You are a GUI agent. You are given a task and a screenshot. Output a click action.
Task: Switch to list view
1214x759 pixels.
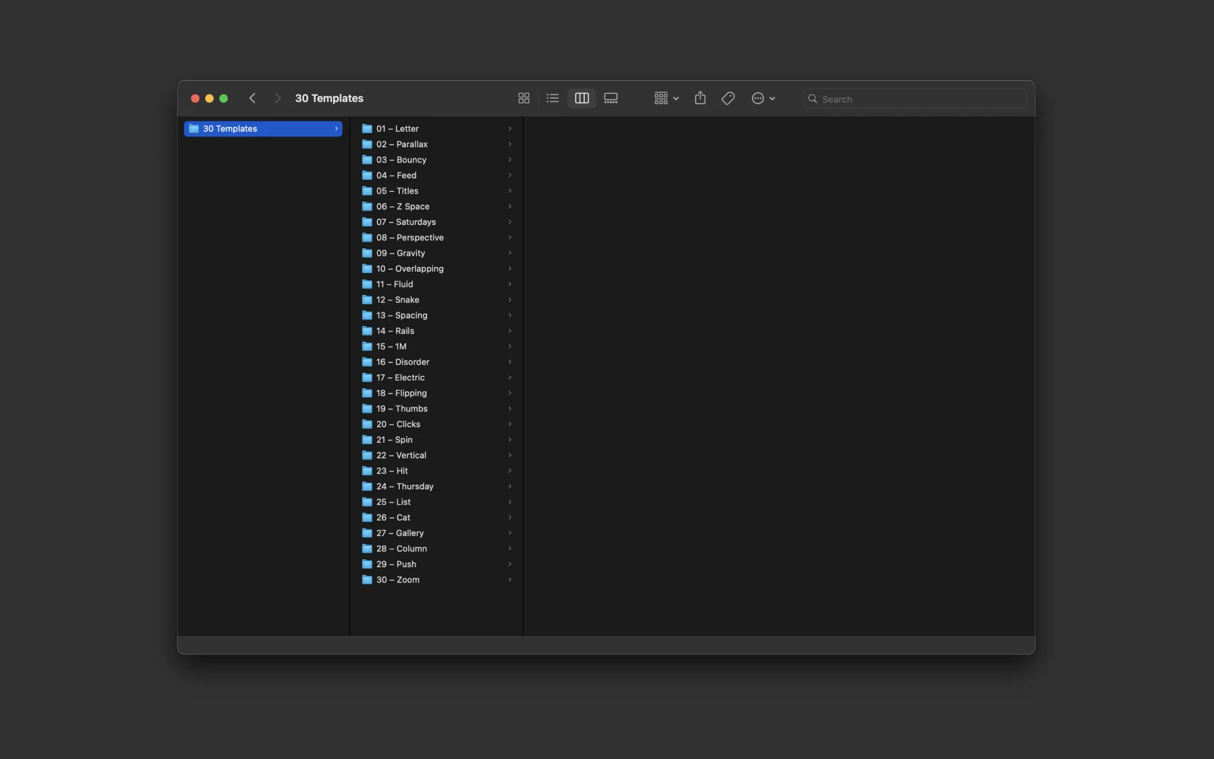pyautogui.click(x=552, y=99)
